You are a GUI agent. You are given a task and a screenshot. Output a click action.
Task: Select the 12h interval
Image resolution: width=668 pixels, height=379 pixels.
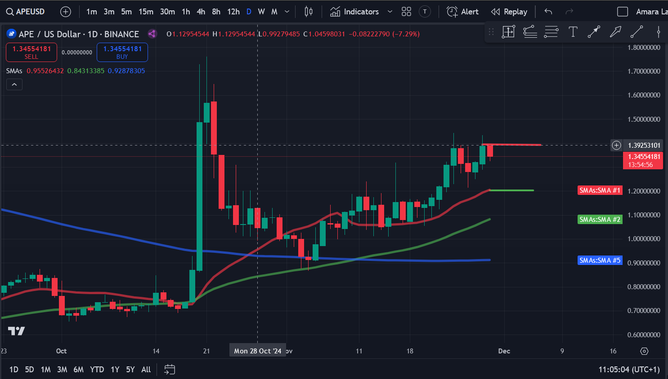[233, 12]
